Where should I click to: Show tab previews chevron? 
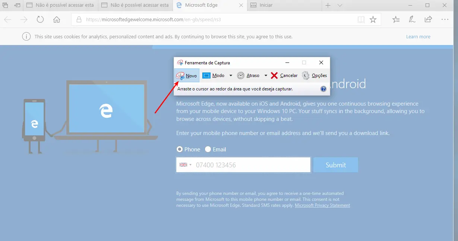click(x=339, y=5)
